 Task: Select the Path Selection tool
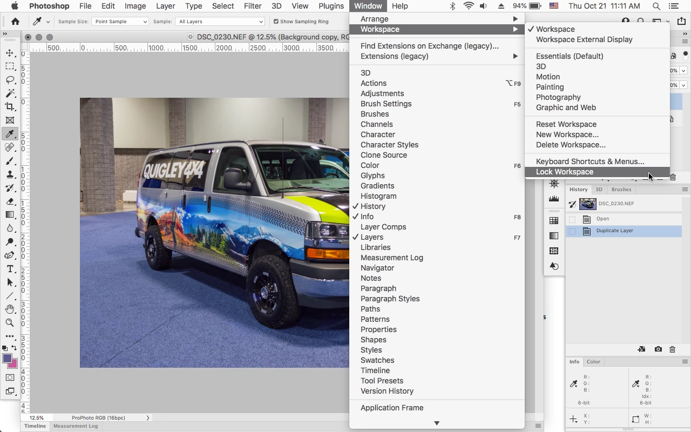point(10,282)
